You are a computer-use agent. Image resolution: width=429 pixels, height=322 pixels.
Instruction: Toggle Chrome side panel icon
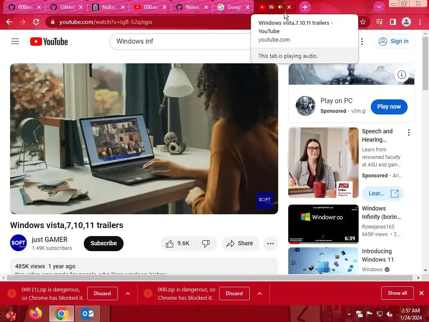393,22
